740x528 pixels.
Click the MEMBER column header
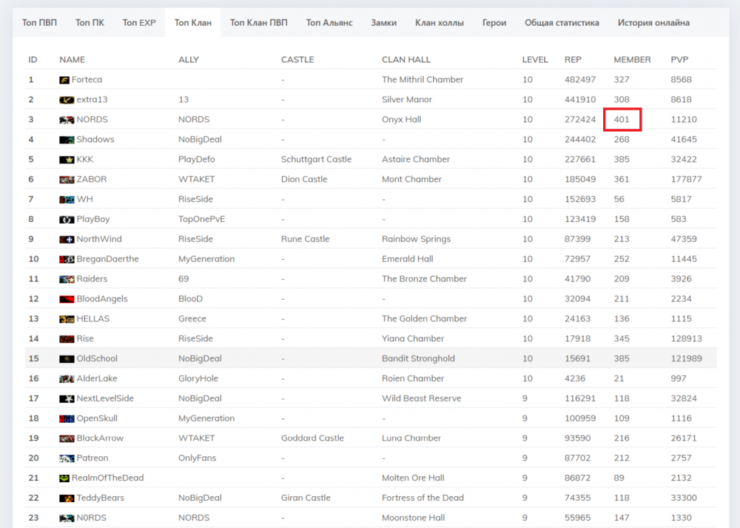632,59
